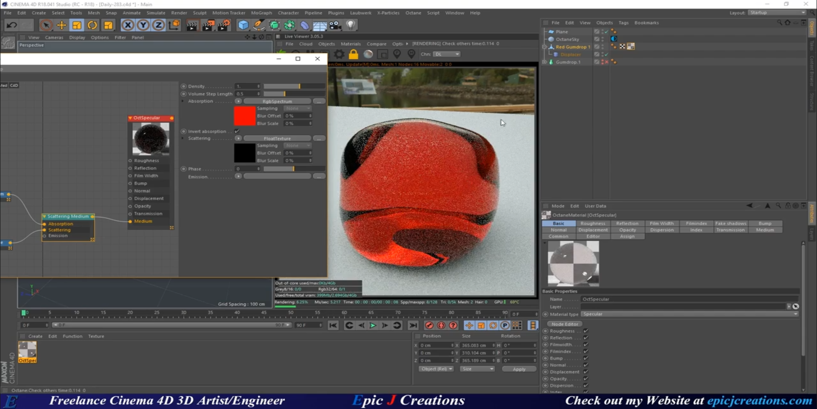Toggle Displacement checkbox in Basic Properties
The image size is (817, 409).
click(586, 372)
